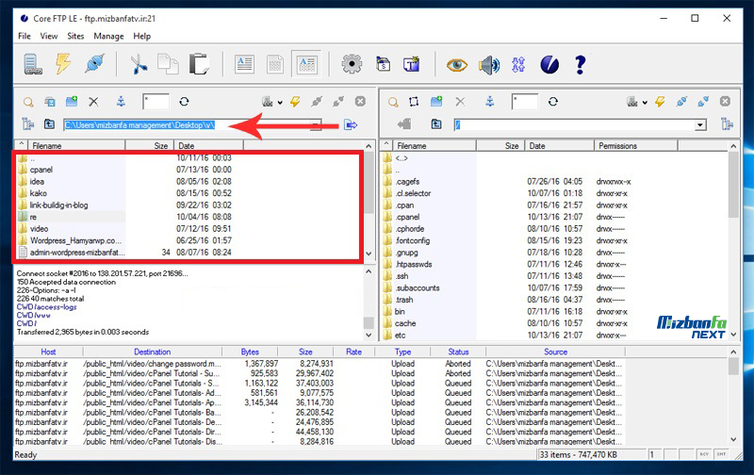Select the cpanel folder in local pane

pos(41,170)
